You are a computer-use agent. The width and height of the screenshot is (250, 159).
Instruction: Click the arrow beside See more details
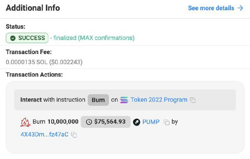pos(240,8)
